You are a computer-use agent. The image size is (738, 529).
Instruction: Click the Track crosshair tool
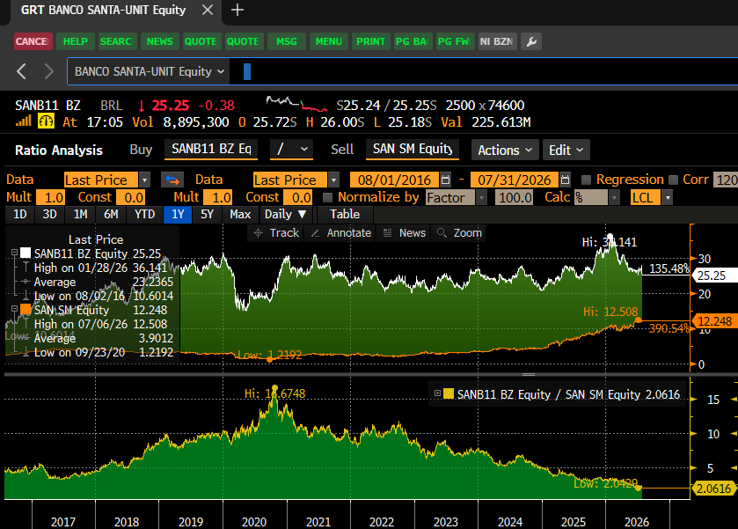tap(276, 232)
